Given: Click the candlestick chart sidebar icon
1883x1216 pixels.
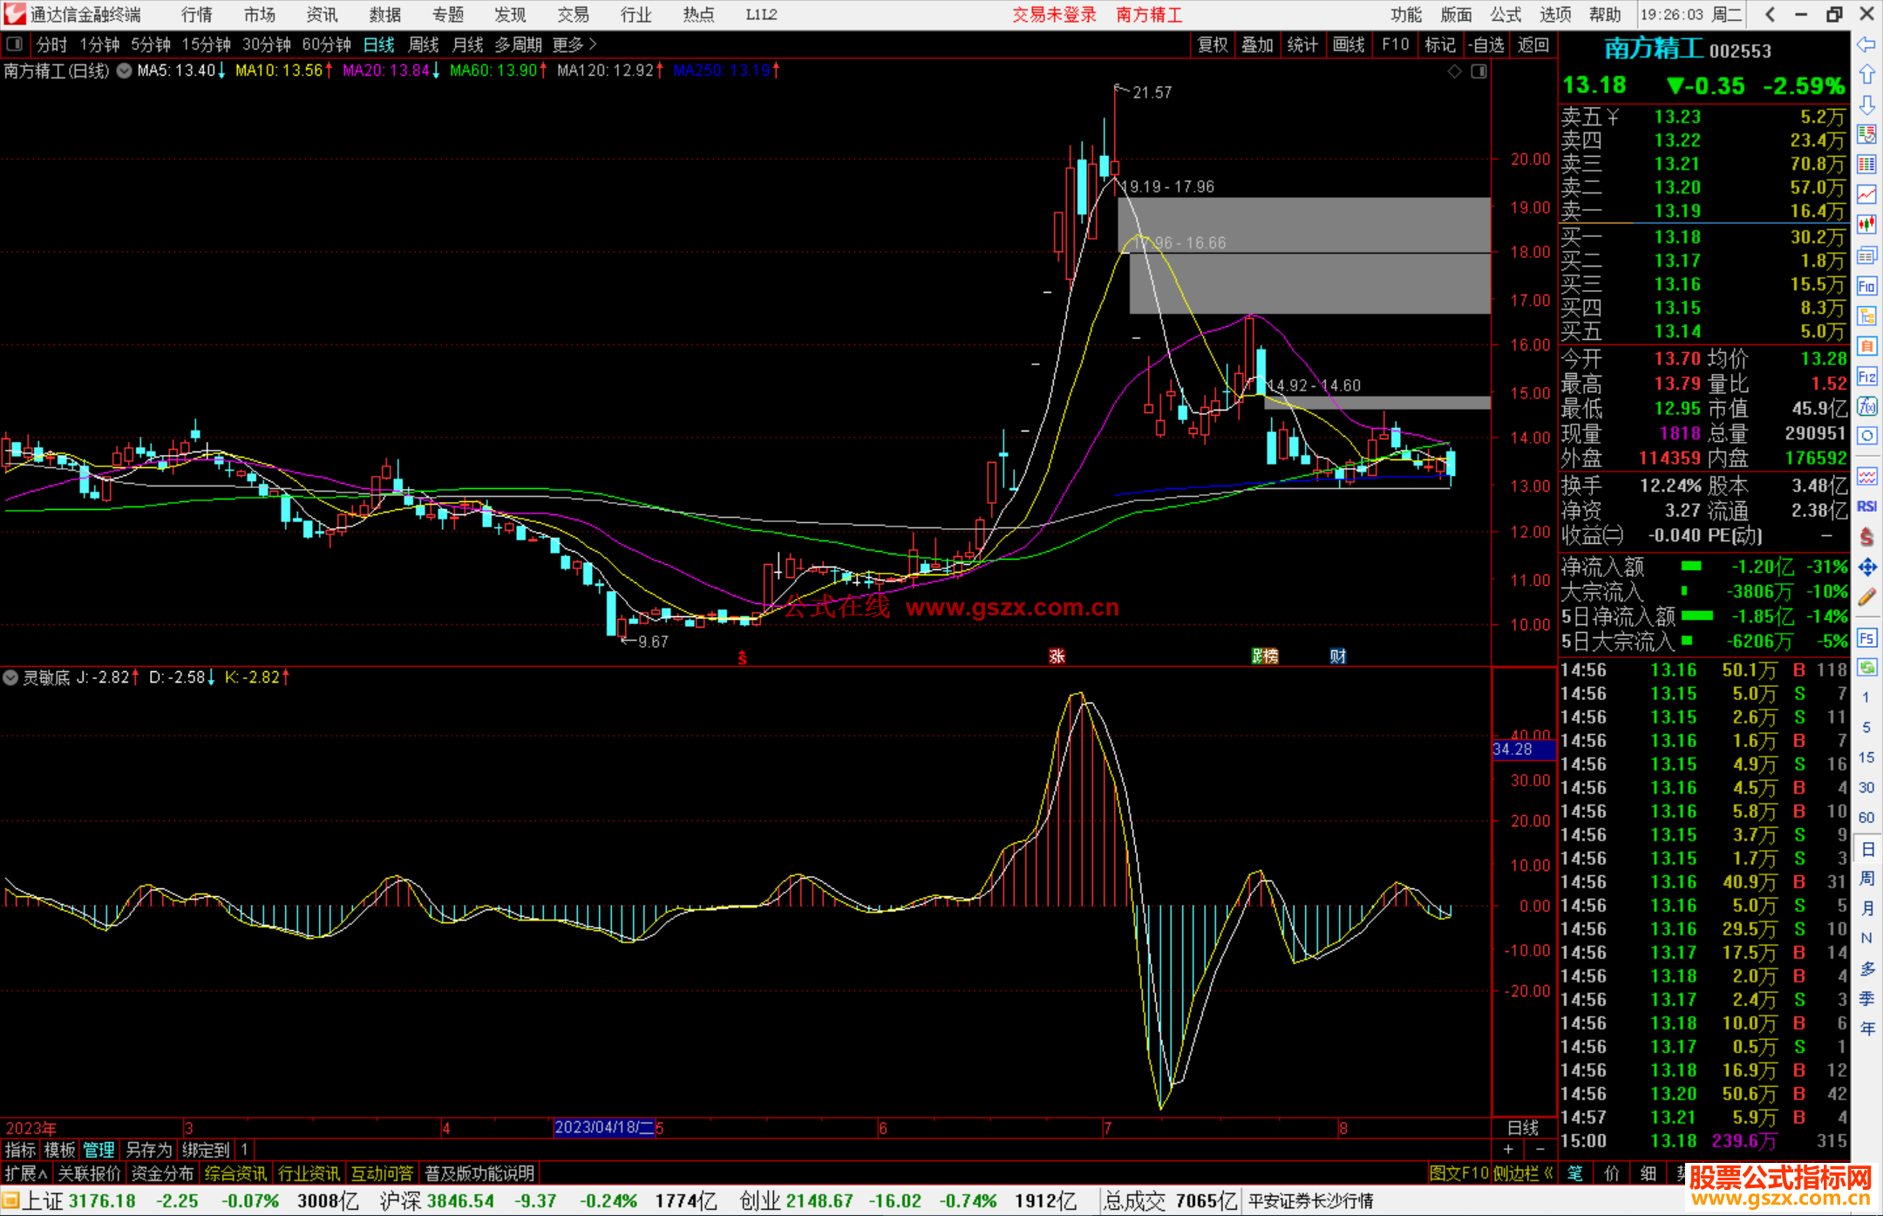Looking at the screenshot, I should [x=1866, y=224].
